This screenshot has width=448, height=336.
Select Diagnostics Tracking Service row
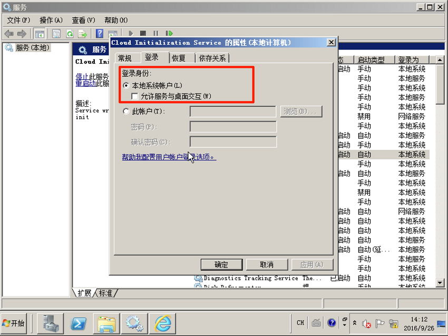(311, 278)
